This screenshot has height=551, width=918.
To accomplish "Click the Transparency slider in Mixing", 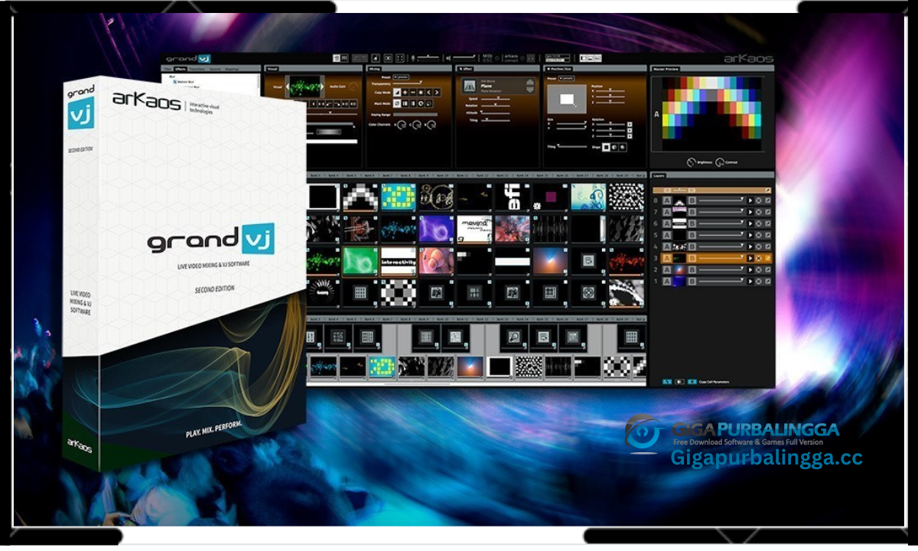I will point(408,83).
